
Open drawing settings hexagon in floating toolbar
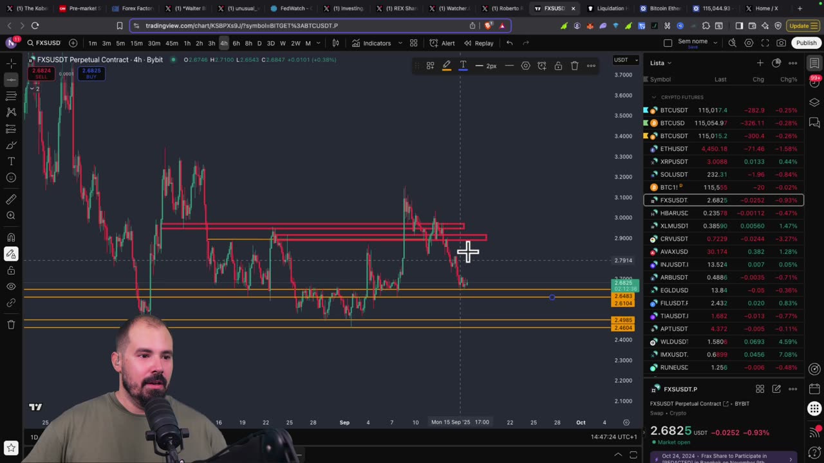[x=525, y=66]
